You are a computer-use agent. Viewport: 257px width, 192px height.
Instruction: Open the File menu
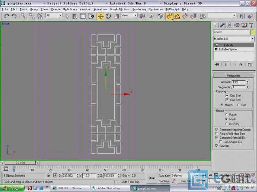[5, 9]
